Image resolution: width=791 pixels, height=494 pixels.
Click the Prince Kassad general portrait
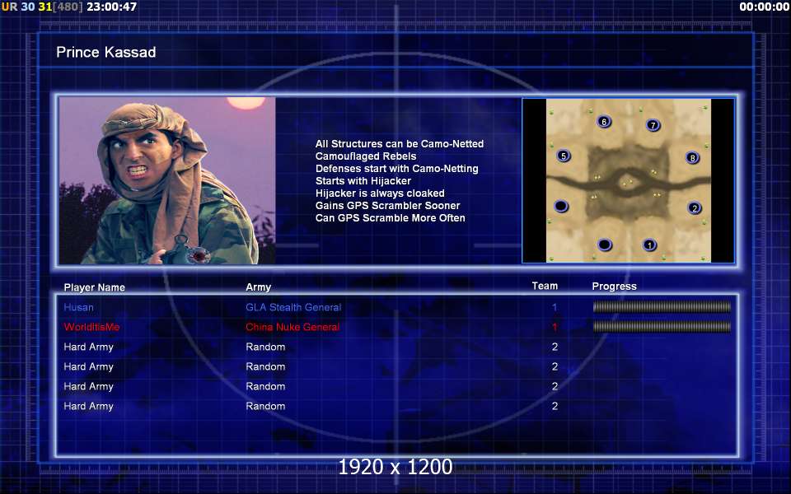(x=167, y=180)
